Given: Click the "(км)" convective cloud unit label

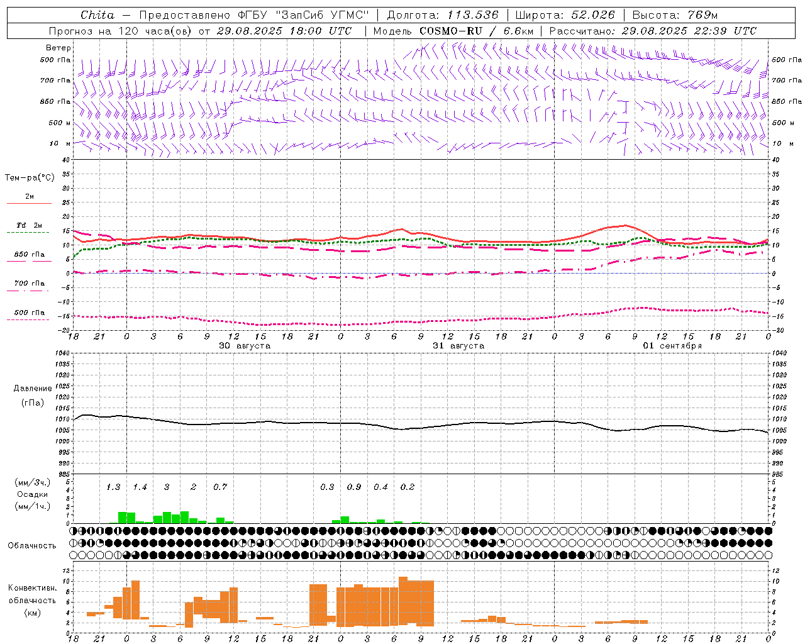Looking at the screenshot, I should [x=32, y=613].
